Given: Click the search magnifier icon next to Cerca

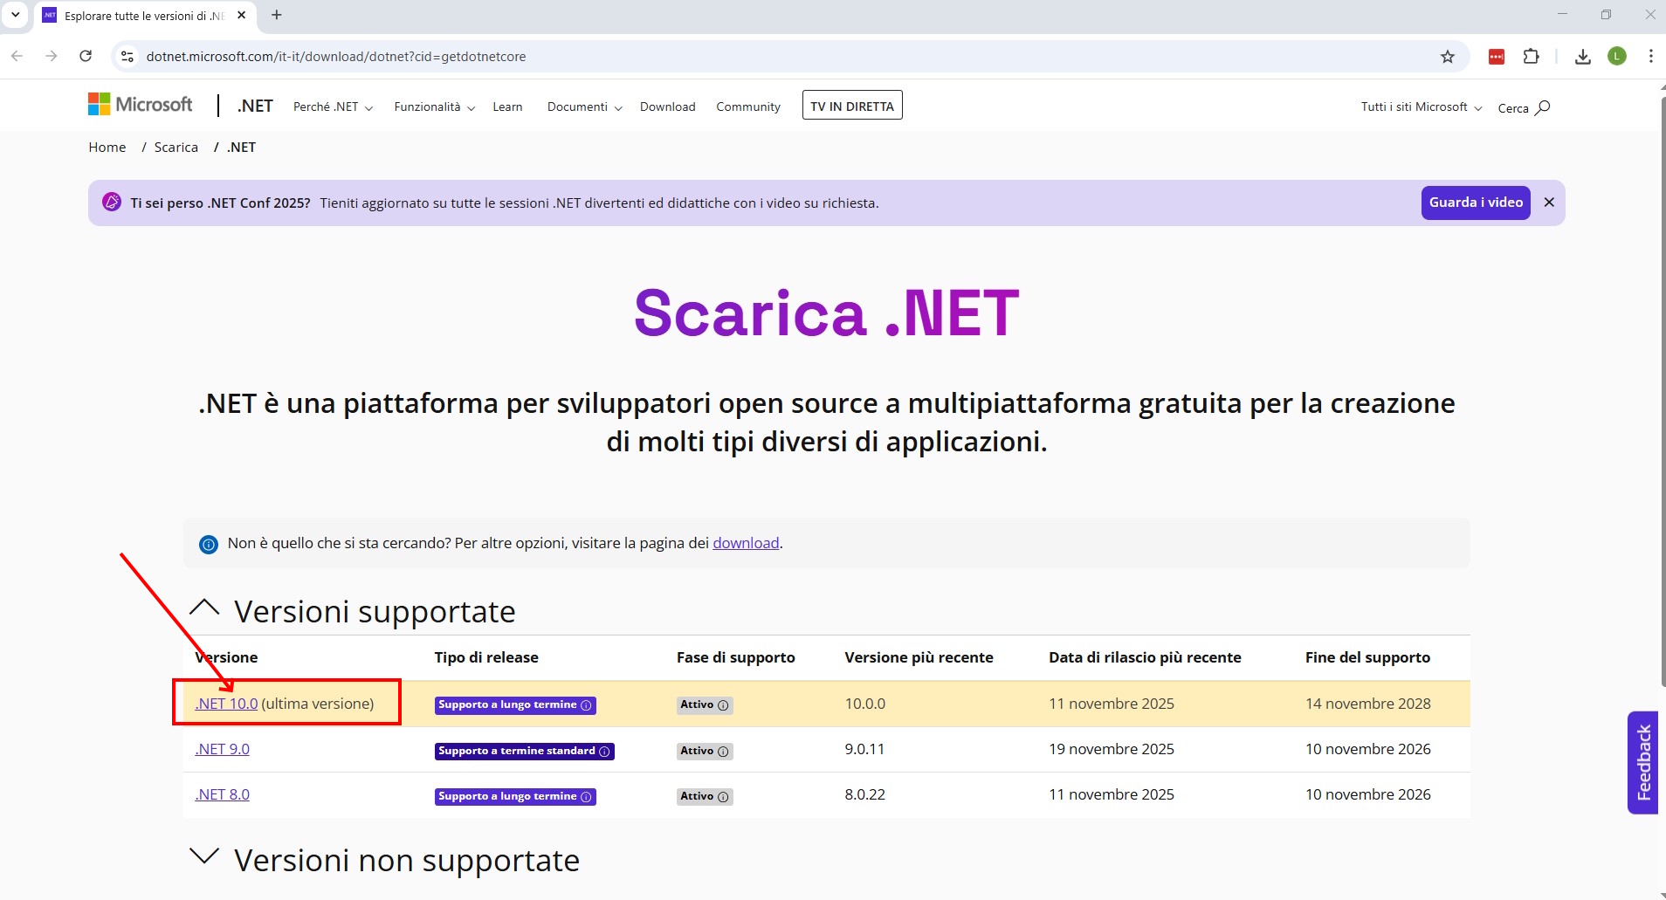Looking at the screenshot, I should pos(1543,107).
